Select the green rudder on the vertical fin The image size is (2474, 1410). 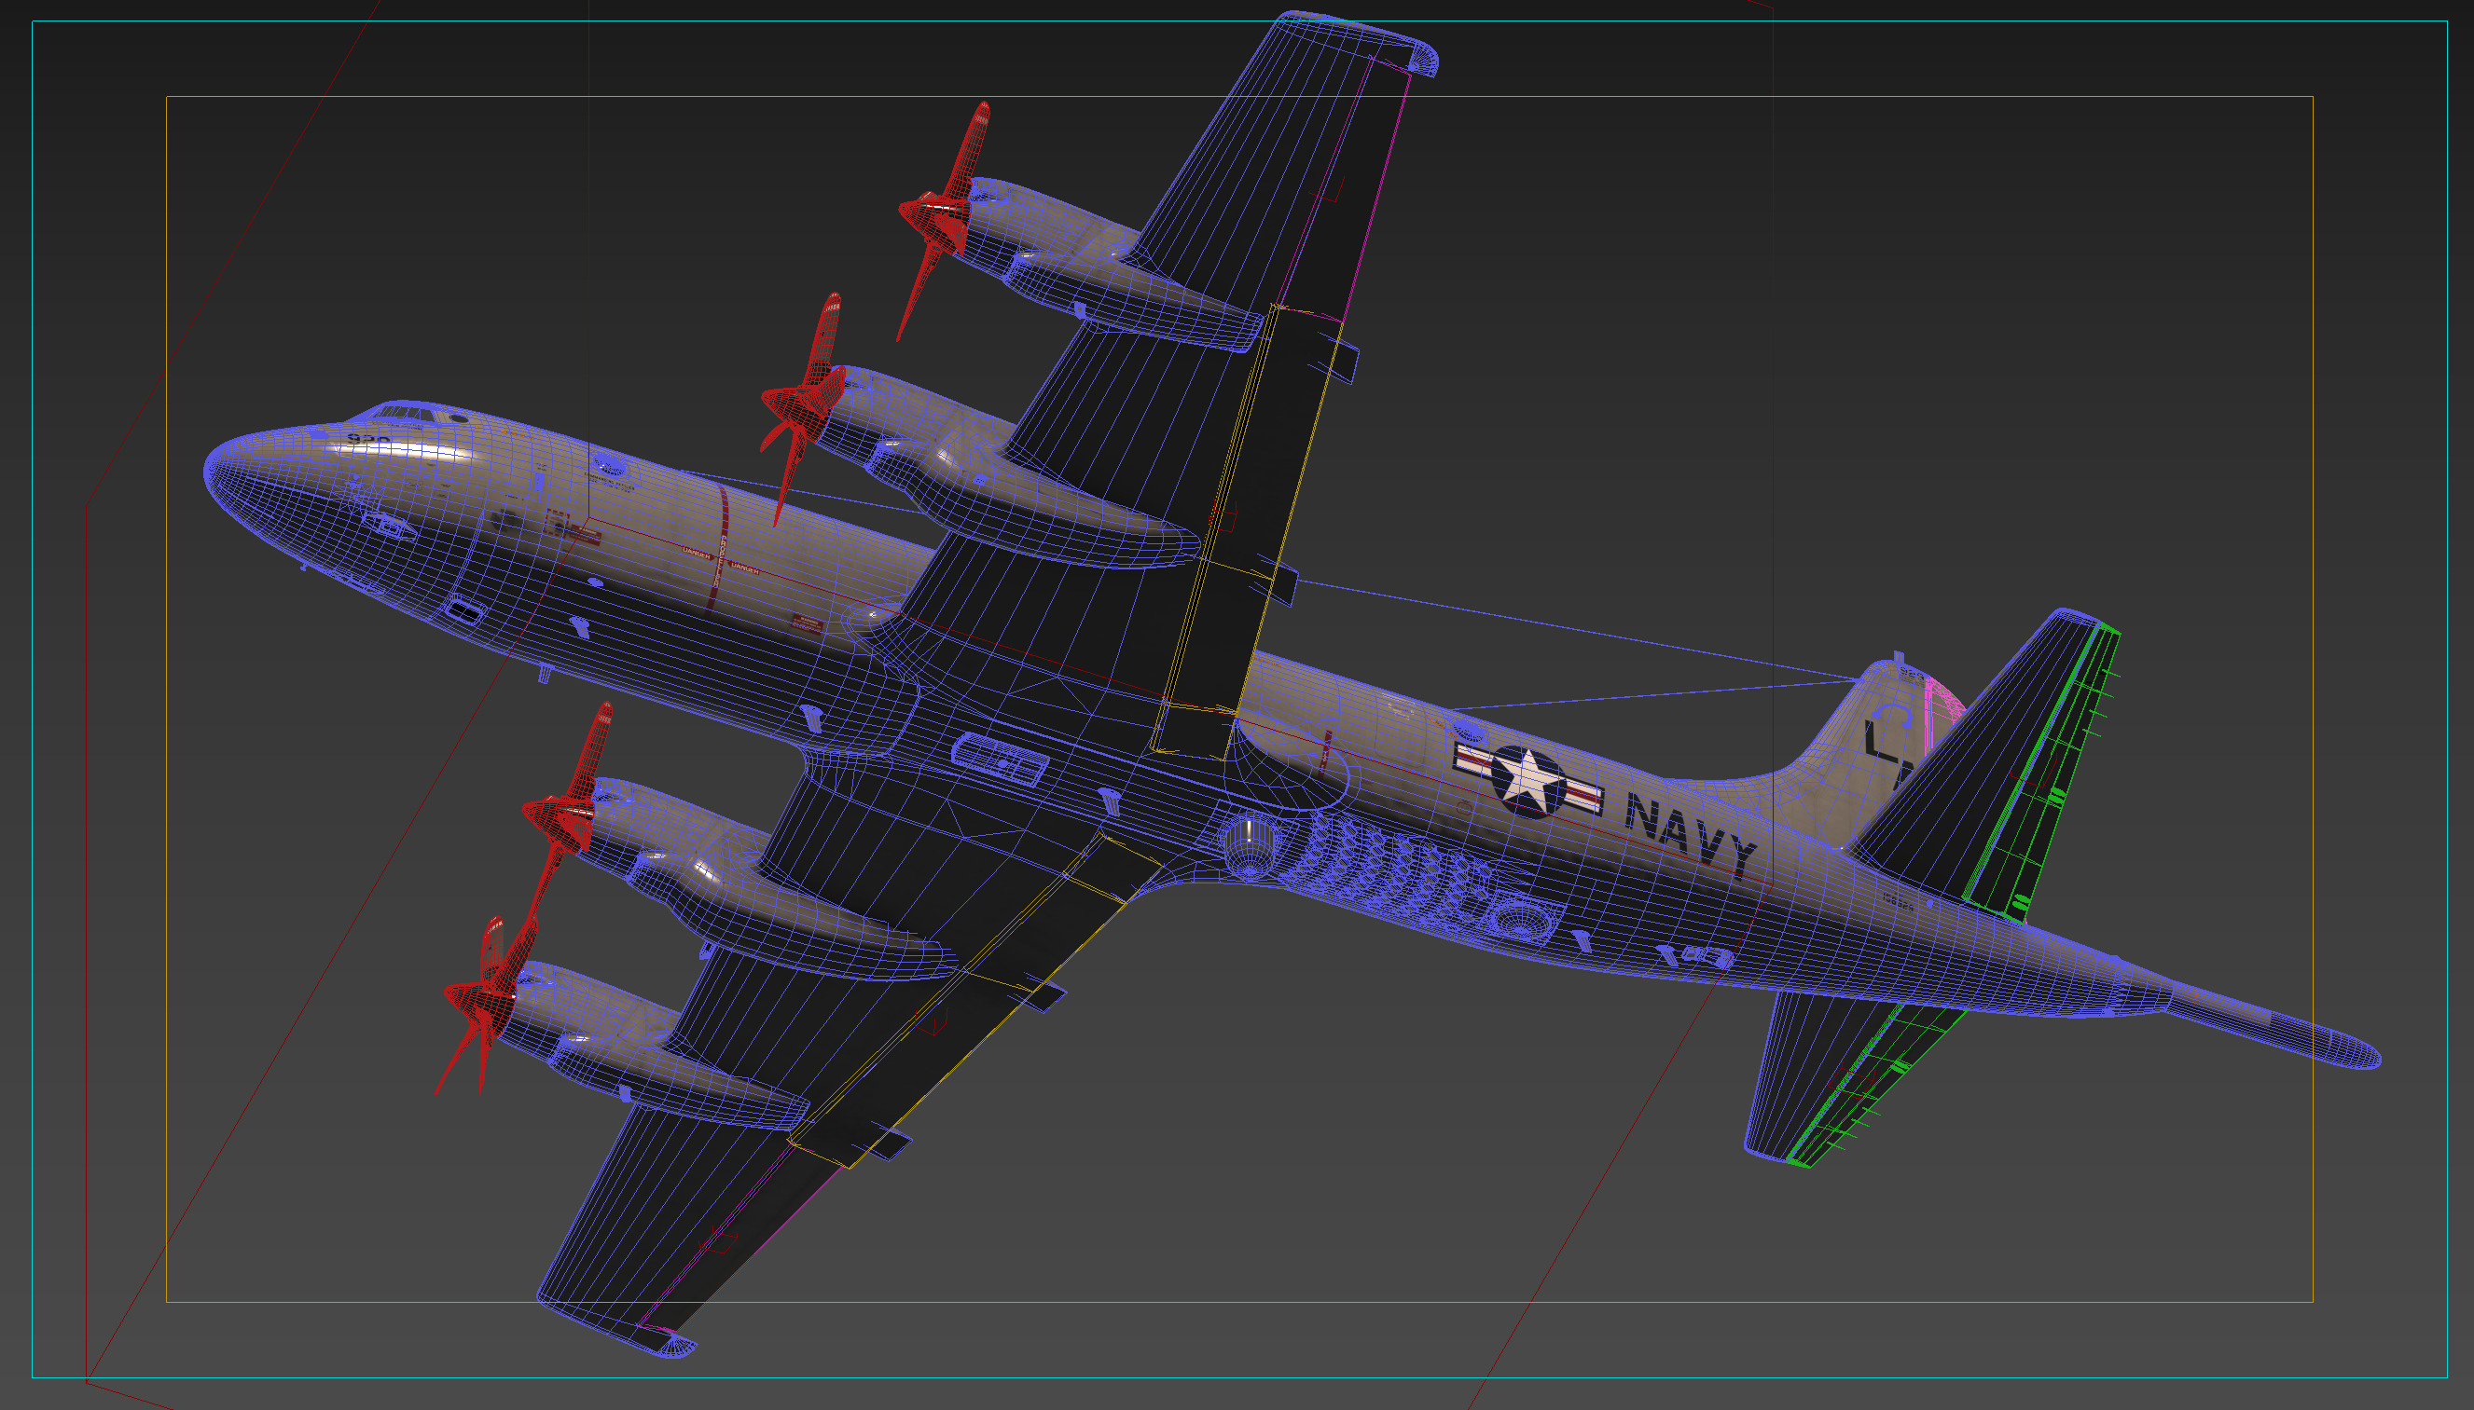click(x=2045, y=774)
